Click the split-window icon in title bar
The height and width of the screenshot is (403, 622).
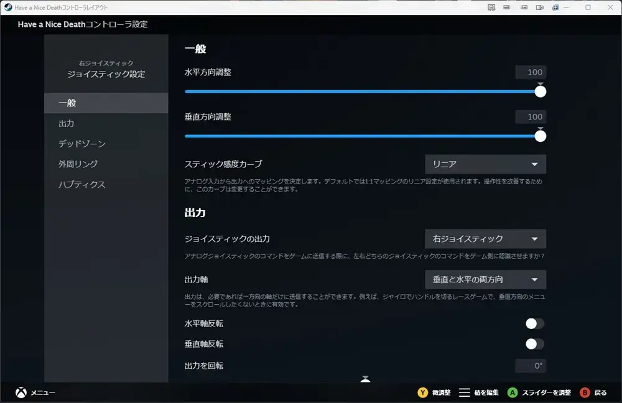539,7
